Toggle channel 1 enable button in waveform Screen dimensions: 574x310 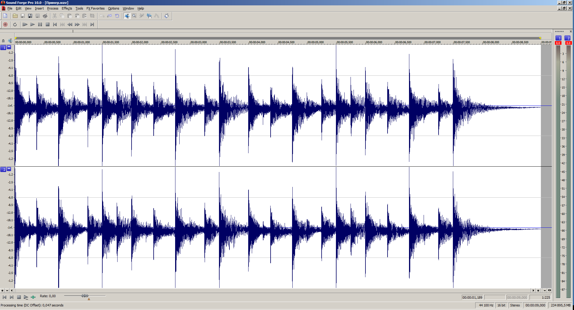[3, 48]
